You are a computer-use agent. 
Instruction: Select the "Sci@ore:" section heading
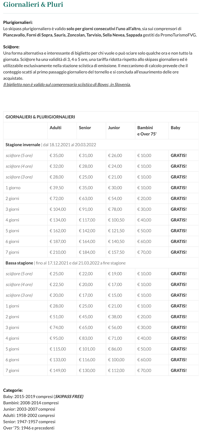(x=11, y=47)
